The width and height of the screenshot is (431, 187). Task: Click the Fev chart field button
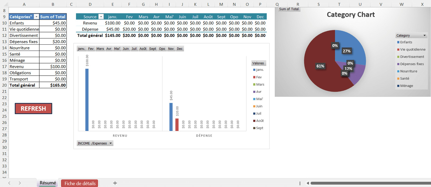click(91, 49)
